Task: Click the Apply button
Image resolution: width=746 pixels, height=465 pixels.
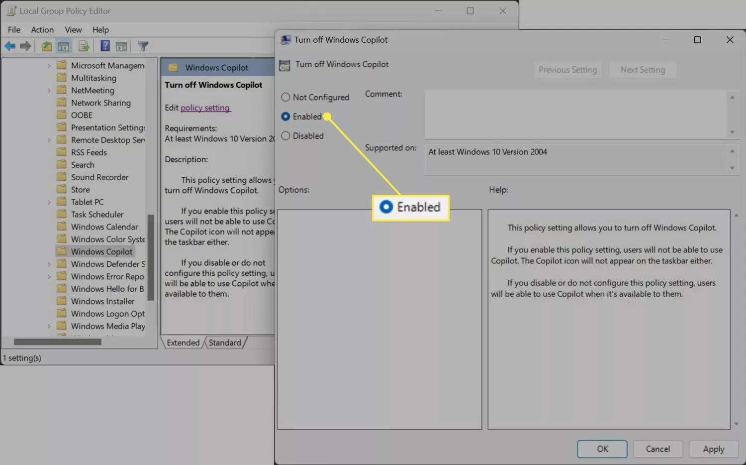Action: [714, 449]
